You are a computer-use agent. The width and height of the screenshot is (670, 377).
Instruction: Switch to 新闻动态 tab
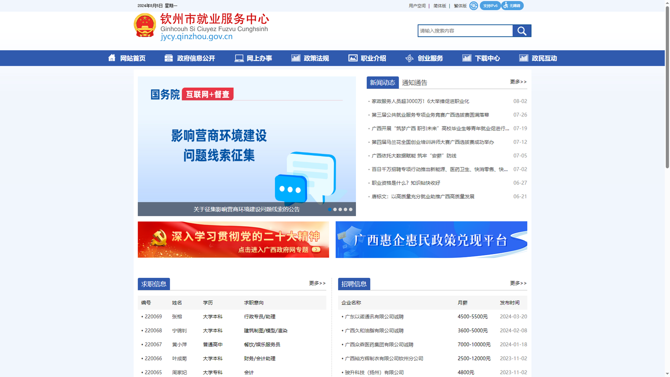[x=382, y=82]
